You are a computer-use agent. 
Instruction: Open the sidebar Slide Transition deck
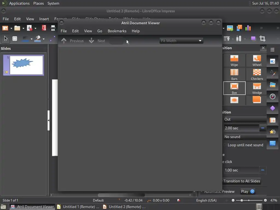(273, 120)
